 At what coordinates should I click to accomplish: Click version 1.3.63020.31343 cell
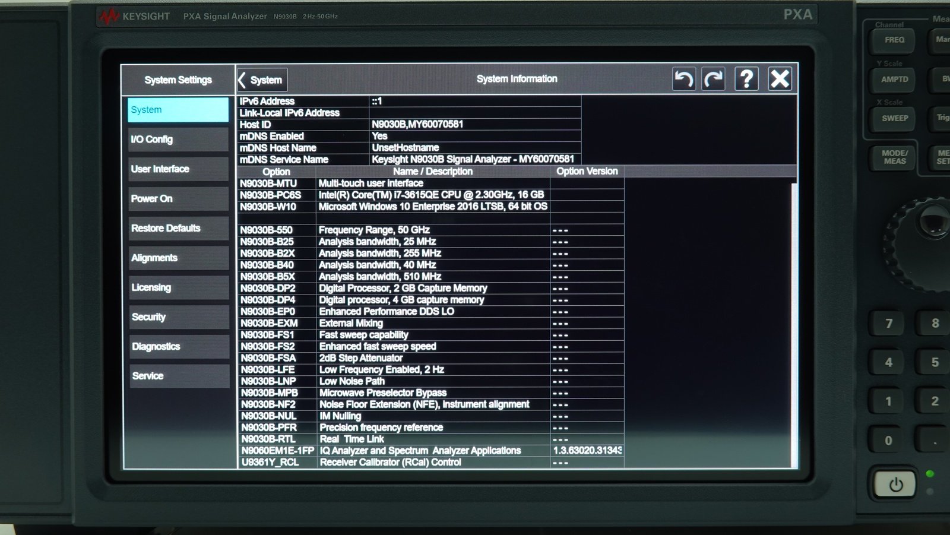click(x=587, y=451)
